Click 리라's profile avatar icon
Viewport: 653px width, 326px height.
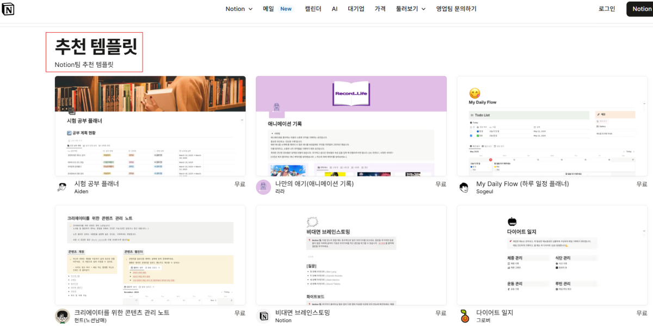(x=263, y=187)
